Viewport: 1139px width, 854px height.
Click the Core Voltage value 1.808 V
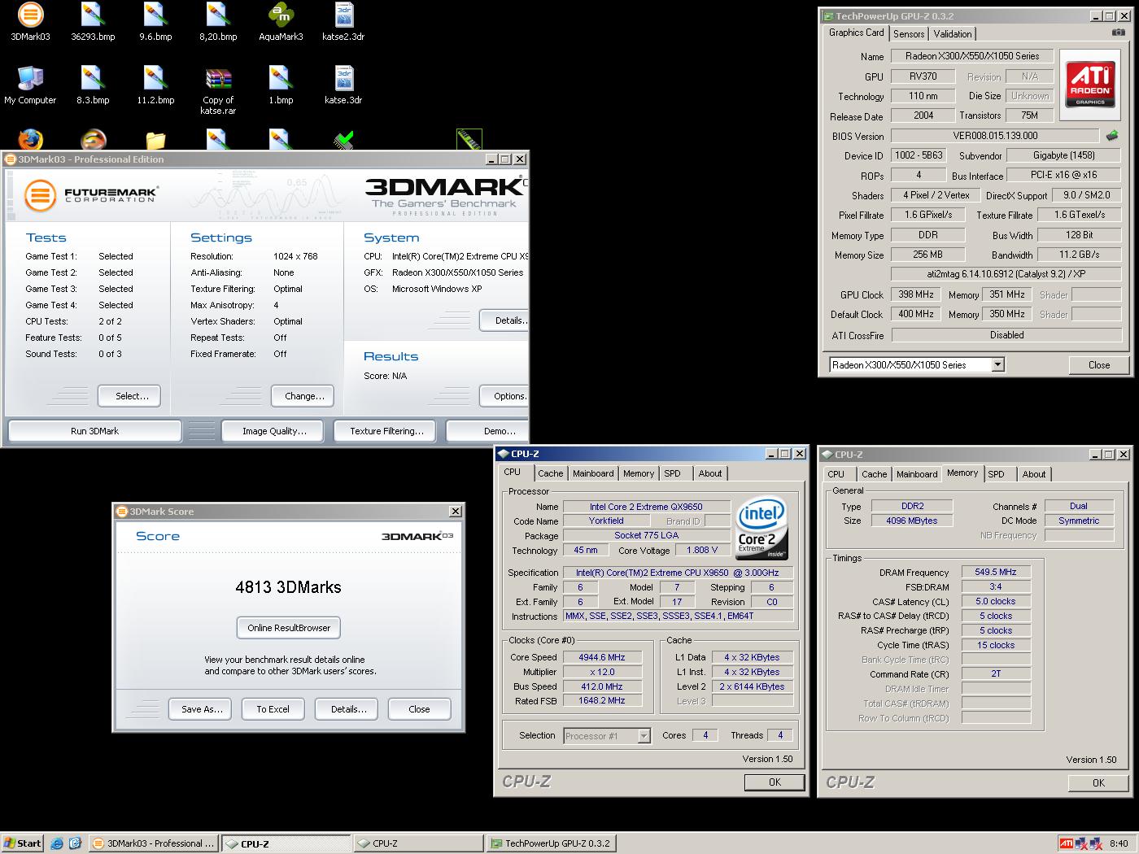point(702,550)
